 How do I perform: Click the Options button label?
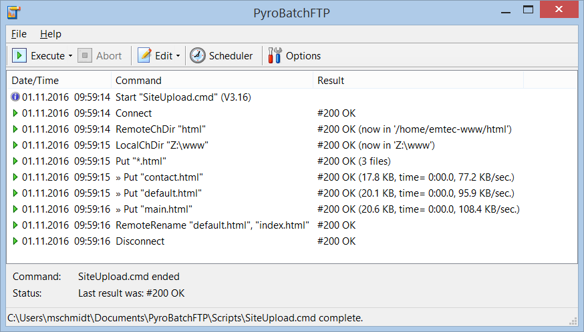click(x=303, y=56)
